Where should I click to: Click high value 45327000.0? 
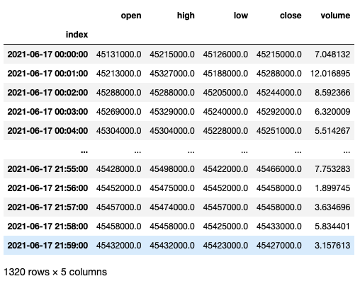click(x=172, y=74)
